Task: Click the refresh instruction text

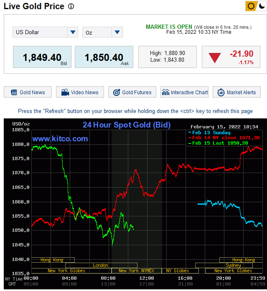Action: pos(135,111)
